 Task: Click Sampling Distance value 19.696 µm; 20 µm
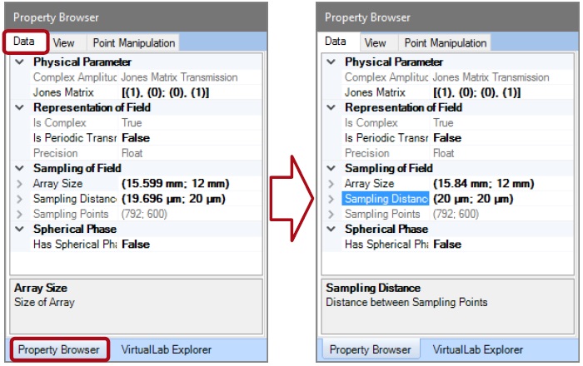(176, 199)
